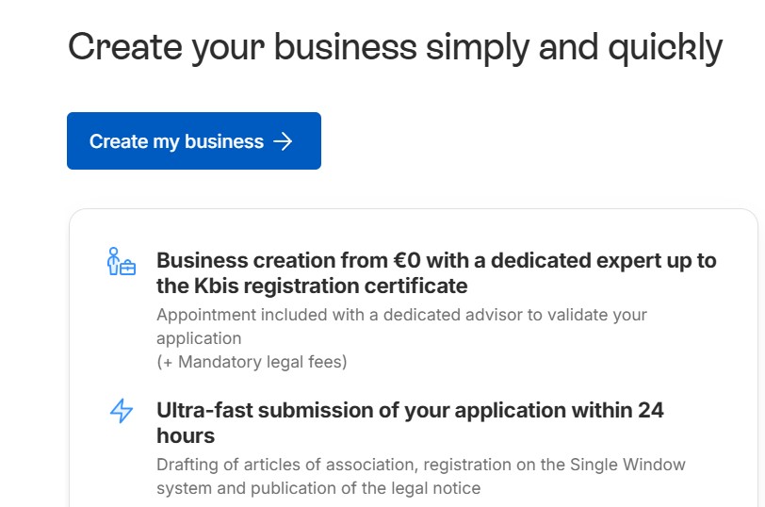Click the 'Create your business simply and quickly' heading
Viewport: 765px width, 507px height.
[x=395, y=46]
